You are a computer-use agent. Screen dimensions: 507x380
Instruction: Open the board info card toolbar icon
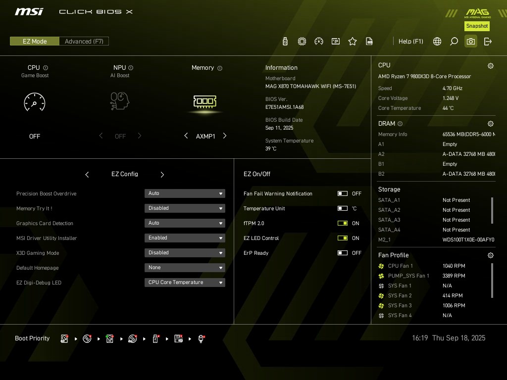(x=336, y=42)
